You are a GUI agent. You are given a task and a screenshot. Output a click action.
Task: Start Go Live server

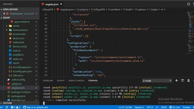(x=175, y=107)
